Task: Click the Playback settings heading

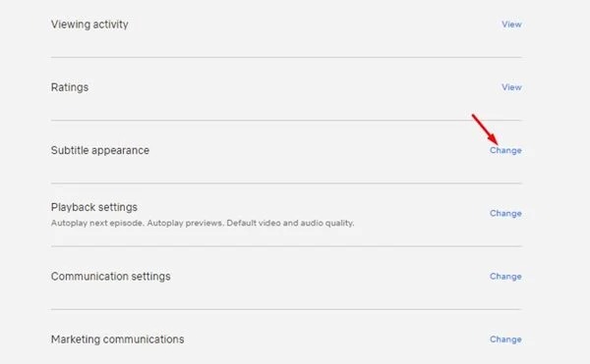Action: pyautogui.click(x=94, y=207)
